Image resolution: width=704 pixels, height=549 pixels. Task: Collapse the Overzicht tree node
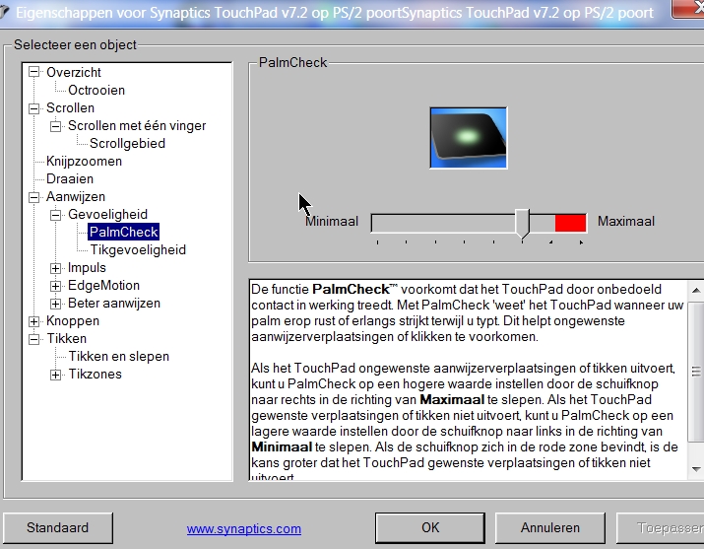coord(35,72)
